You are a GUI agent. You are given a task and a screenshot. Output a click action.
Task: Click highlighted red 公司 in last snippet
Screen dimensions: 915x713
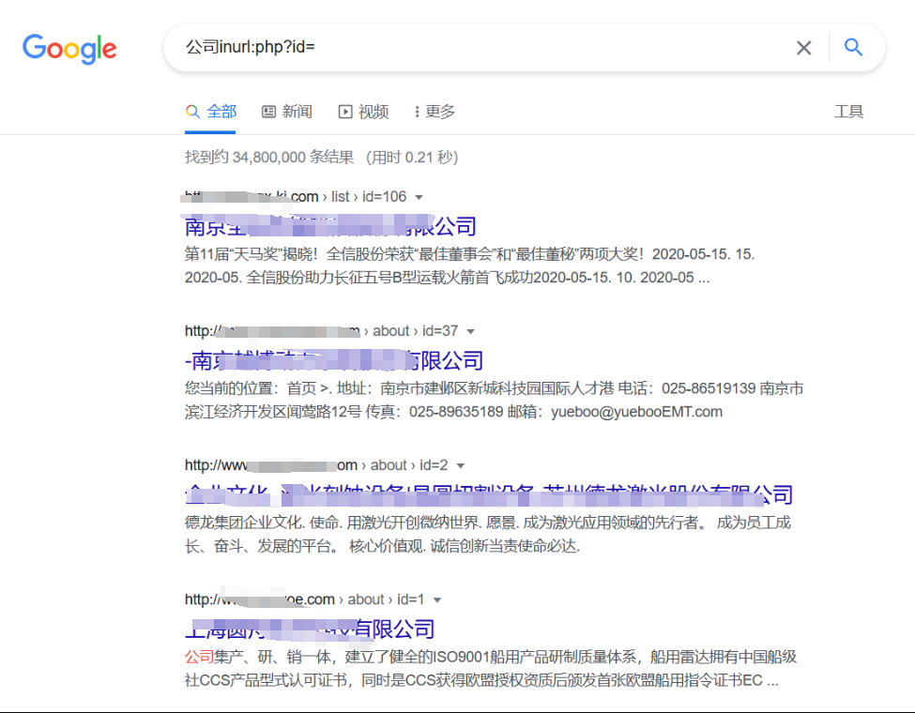tap(199, 657)
